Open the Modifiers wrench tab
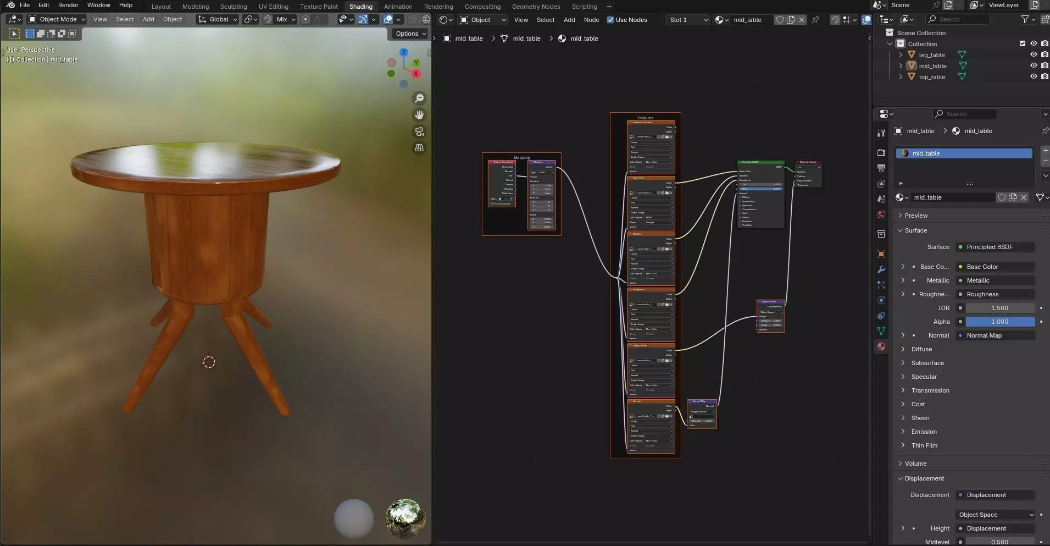Image resolution: width=1050 pixels, height=546 pixels. click(x=881, y=269)
